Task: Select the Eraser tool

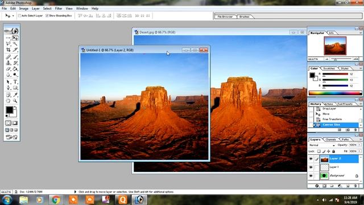Action: point(9,69)
